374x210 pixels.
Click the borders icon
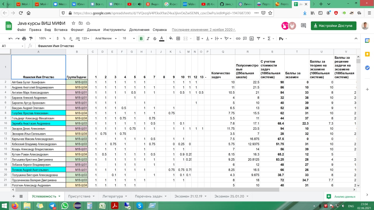tap(178, 38)
